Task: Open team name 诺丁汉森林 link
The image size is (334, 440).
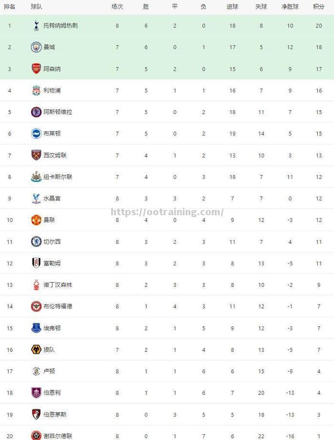Action: (58, 285)
